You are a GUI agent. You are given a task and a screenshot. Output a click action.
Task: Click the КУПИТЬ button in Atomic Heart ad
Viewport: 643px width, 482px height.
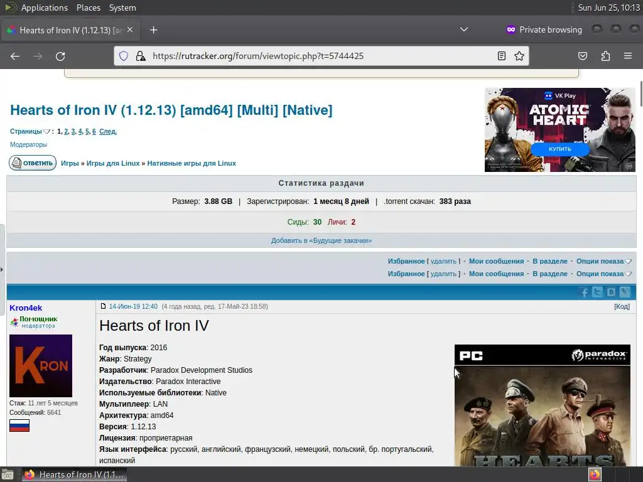[x=560, y=149]
